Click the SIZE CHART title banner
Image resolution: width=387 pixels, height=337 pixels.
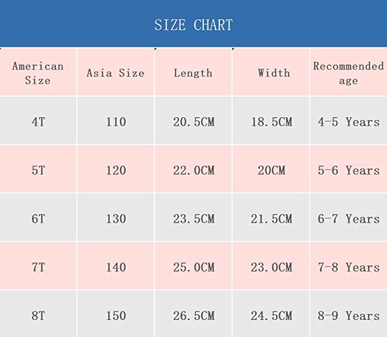(x=194, y=23)
